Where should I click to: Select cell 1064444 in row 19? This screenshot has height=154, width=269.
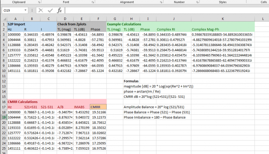point(15,117)
